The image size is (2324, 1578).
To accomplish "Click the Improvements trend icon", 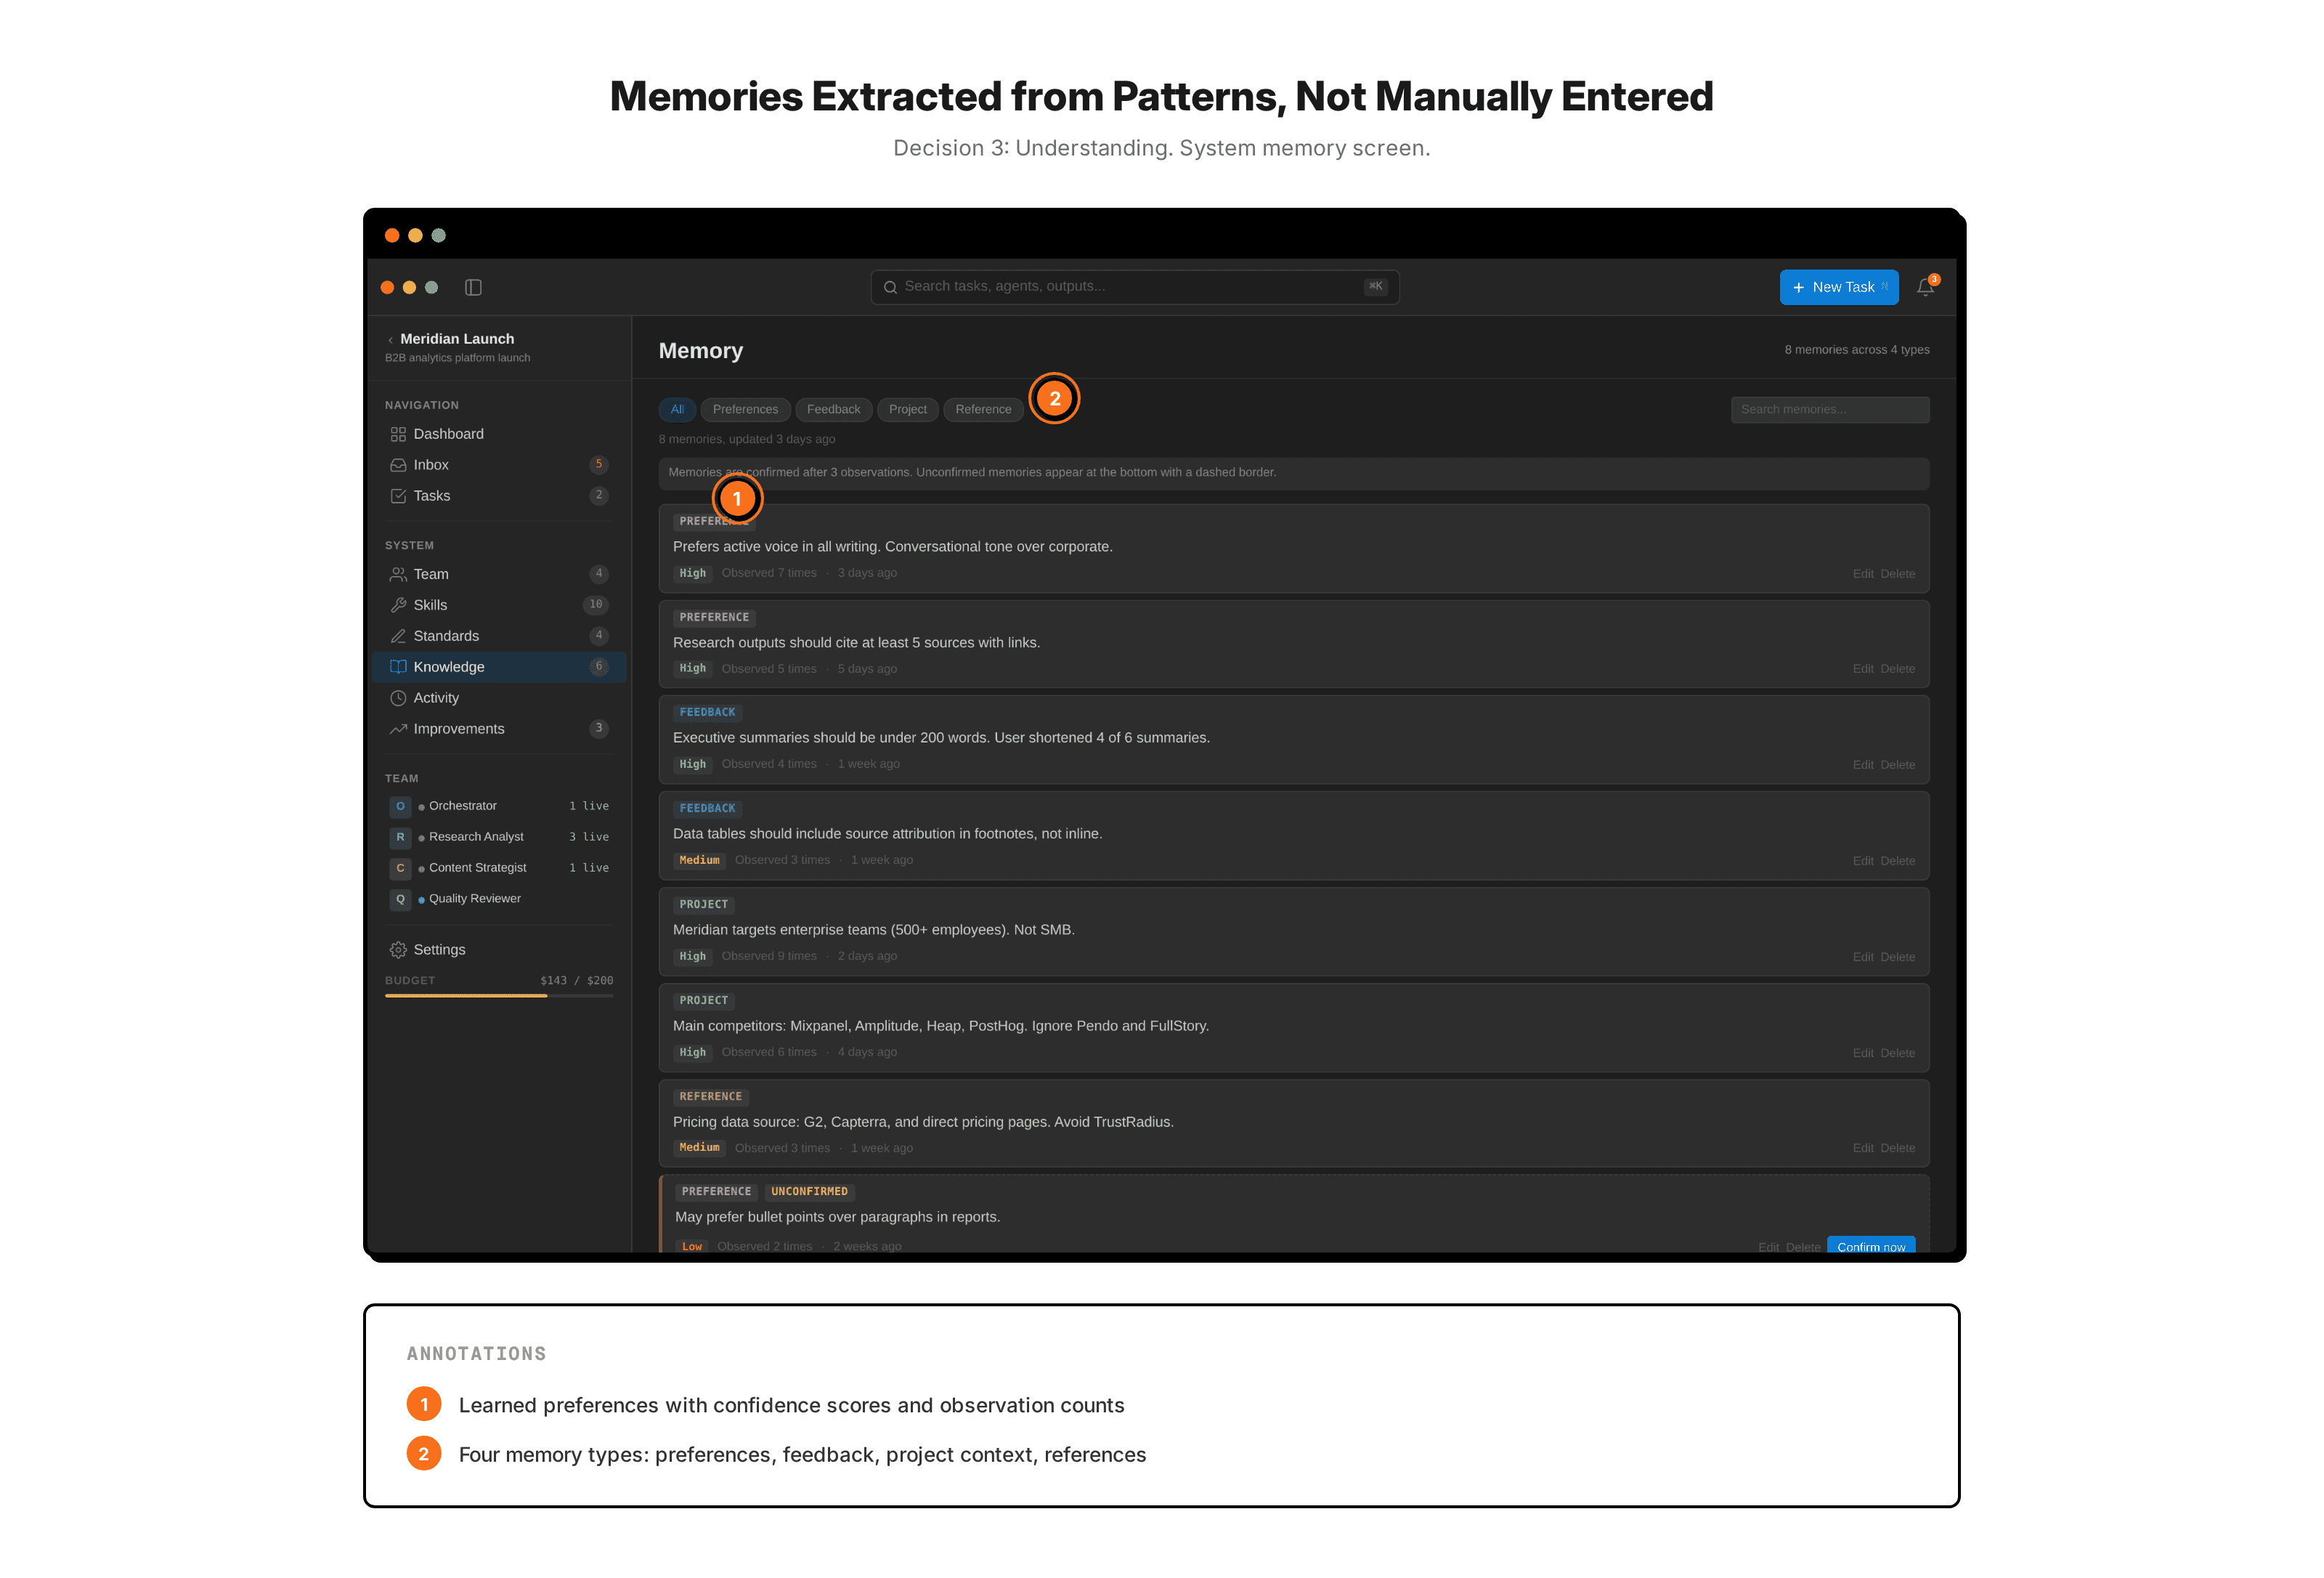I will pos(398,729).
